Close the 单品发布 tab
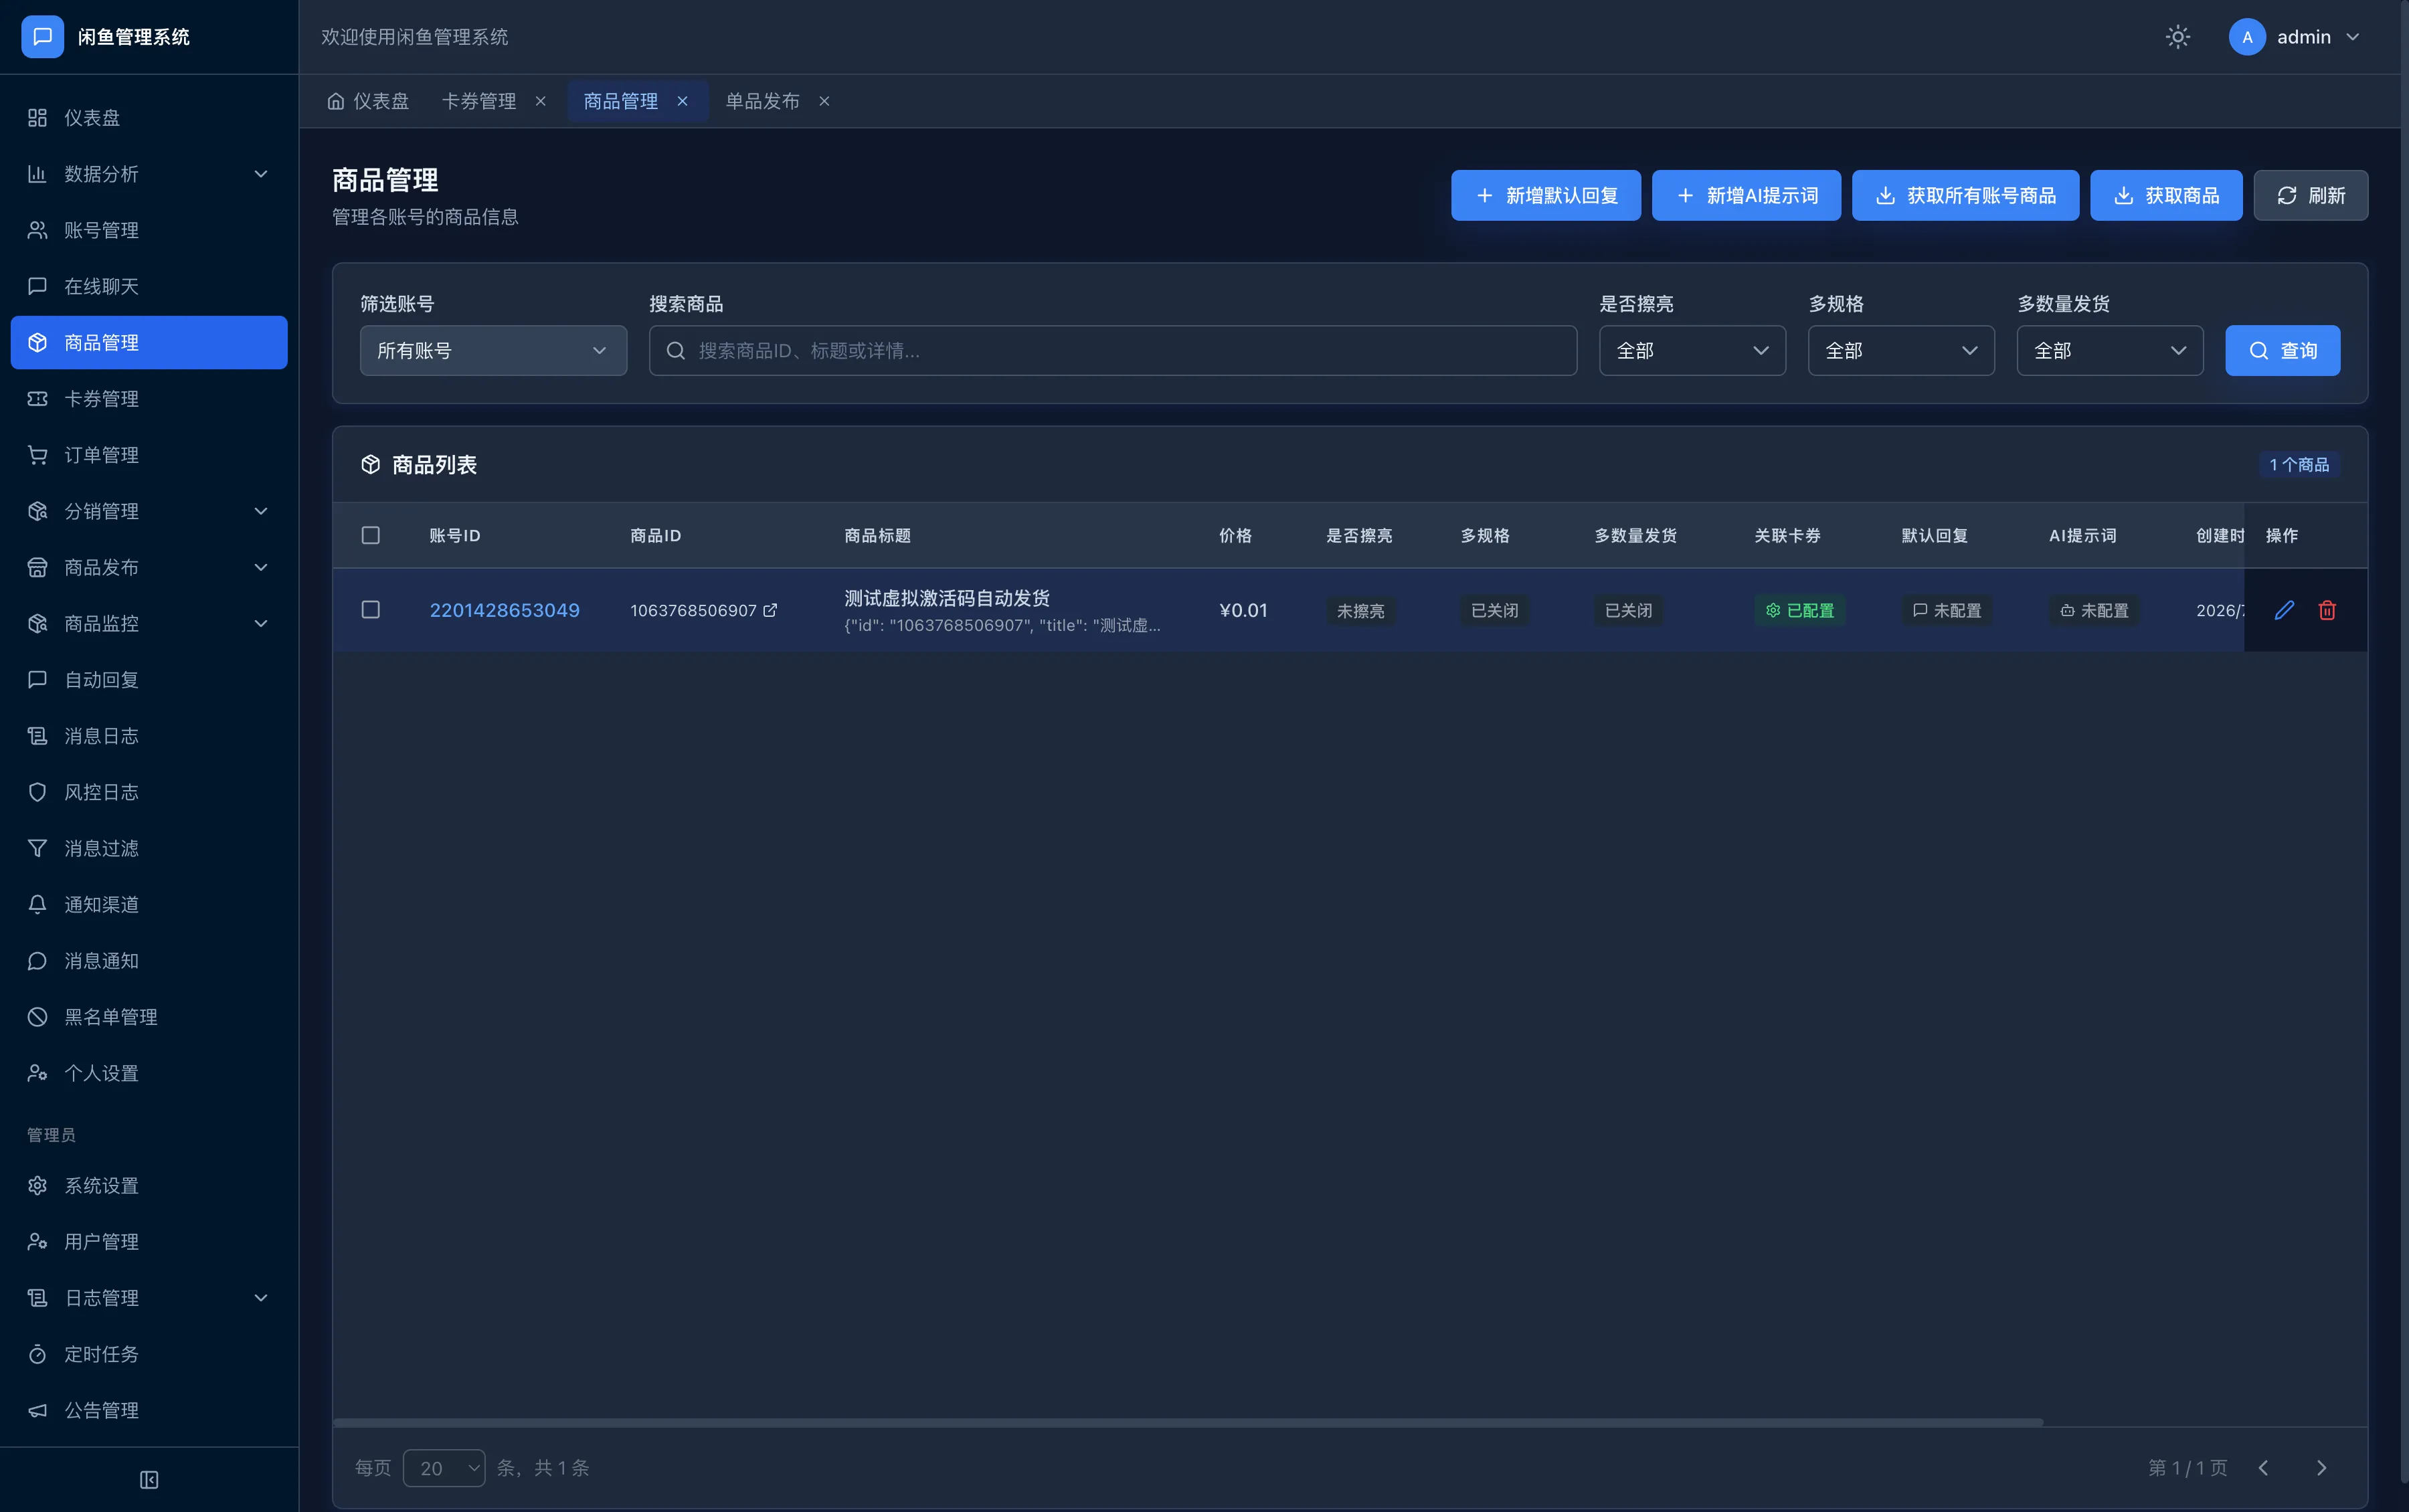This screenshot has width=2409, height=1512. pyautogui.click(x=825, y=101)
